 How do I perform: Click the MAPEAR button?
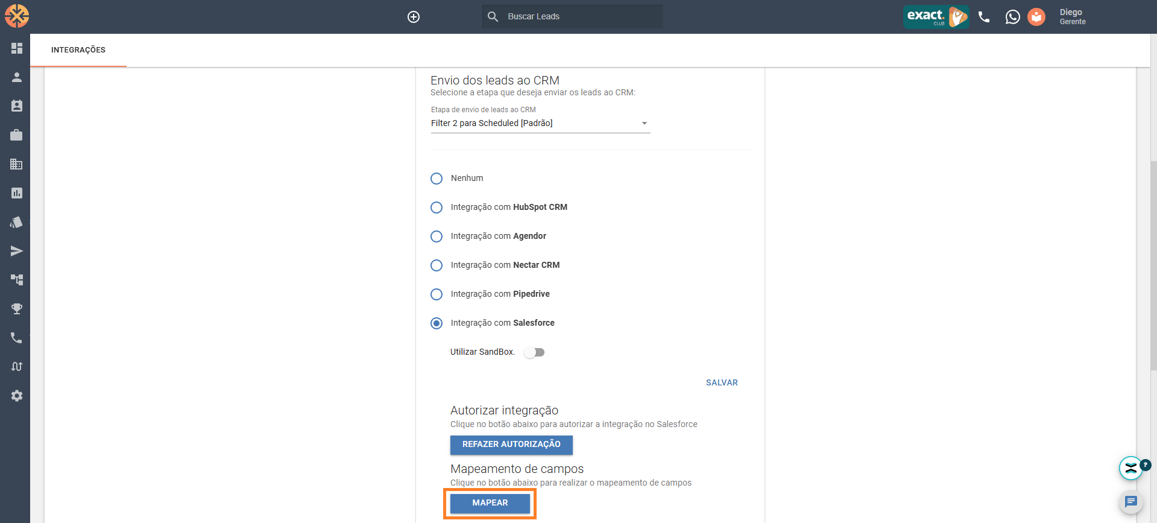click(x=490, y=503)
